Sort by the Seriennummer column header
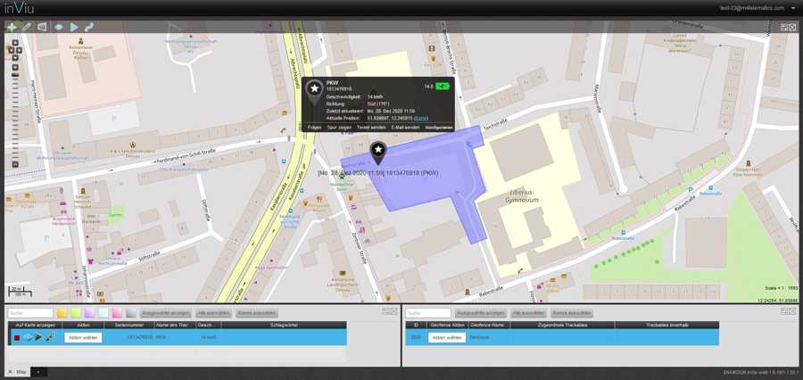The image size is (803, 380). click(129, 325)
